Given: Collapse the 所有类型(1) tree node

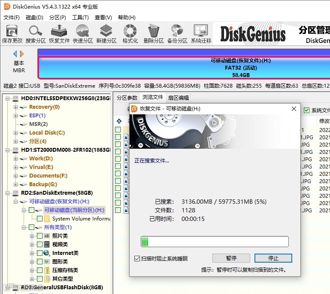Looking at the screenshot, I should 24,227.
